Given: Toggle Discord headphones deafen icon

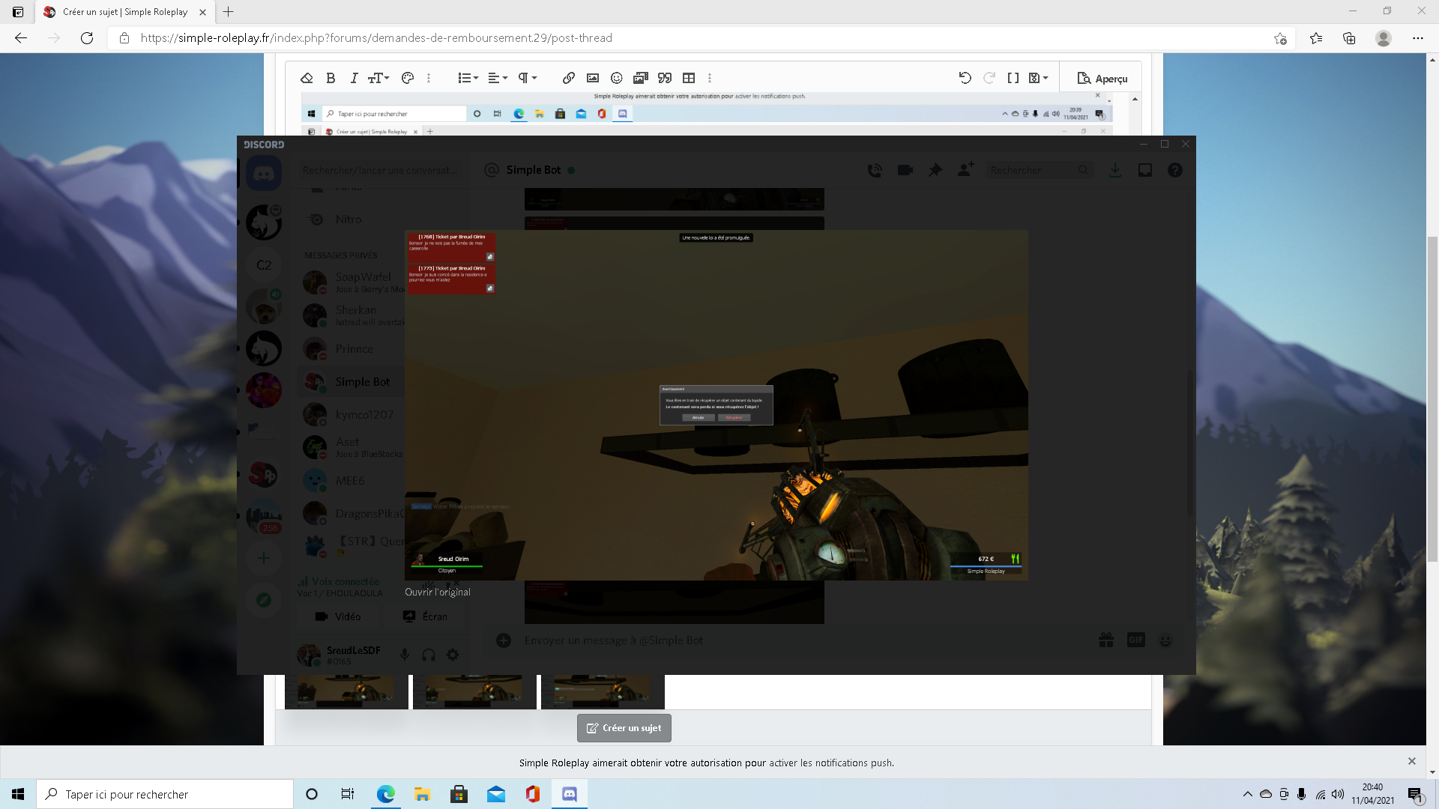Looking at the screenshot, I should [429, 655].
